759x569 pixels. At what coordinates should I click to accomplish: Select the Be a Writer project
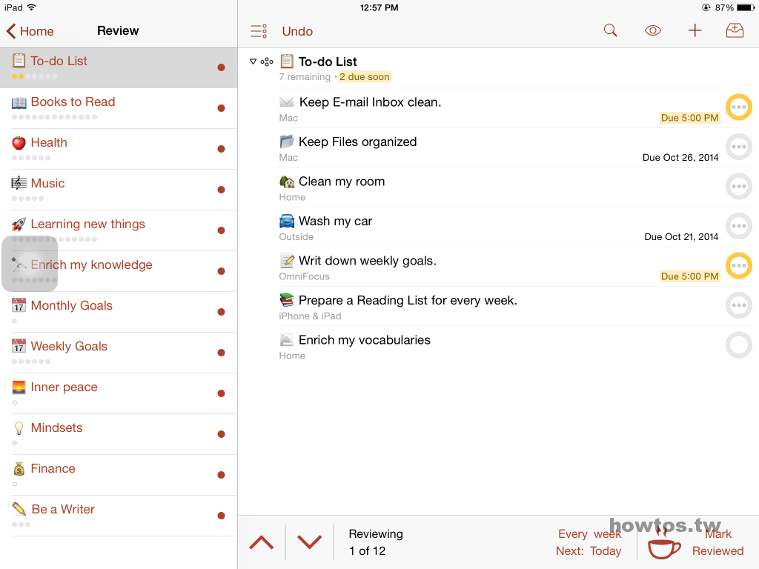119,516
